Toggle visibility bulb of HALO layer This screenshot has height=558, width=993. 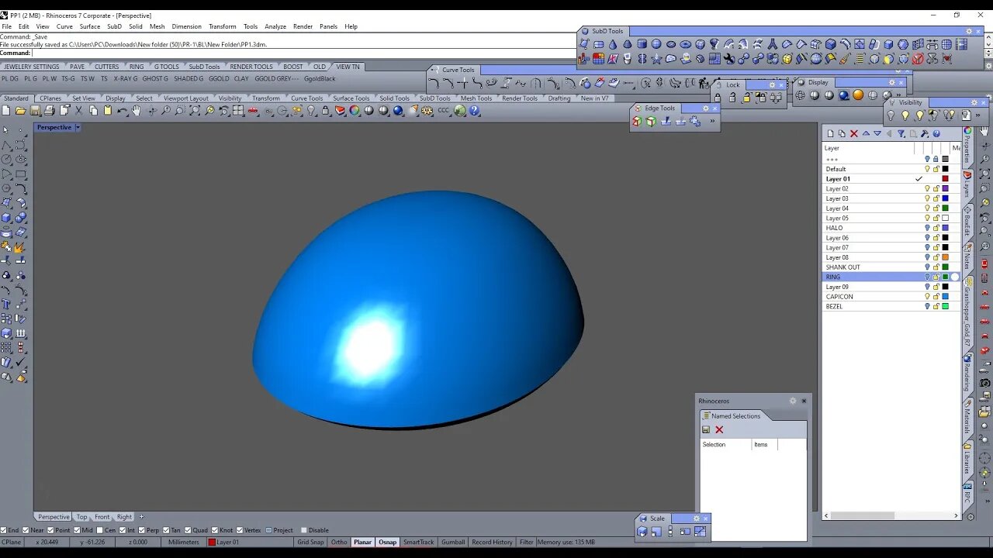[x=927, y=228]
